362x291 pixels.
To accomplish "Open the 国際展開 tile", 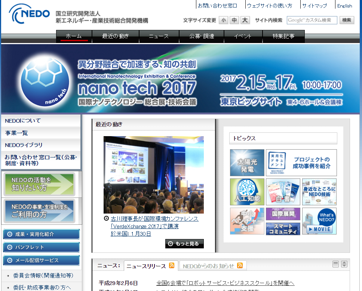I will pyautogui.click(x=283, y=214).
